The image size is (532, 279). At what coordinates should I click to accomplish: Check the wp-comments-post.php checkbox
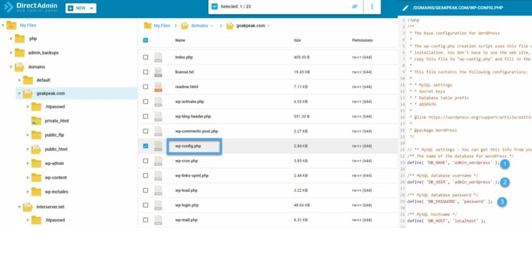145,131
